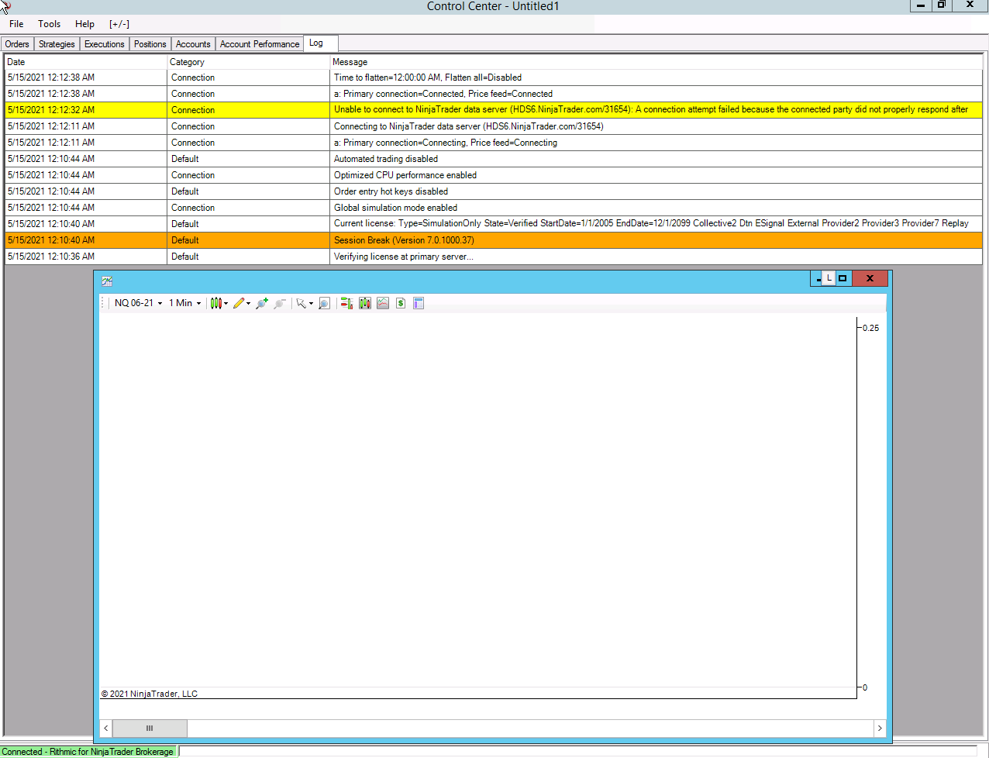This screenshot has width=989, height=758.
Task: Select the Log tab
Action: [x=321, y=43]
